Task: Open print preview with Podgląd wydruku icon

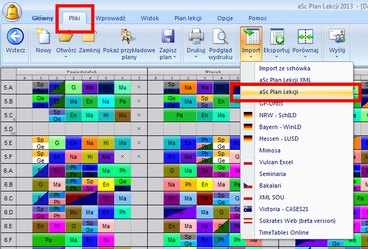Action: tap(220, 36)
